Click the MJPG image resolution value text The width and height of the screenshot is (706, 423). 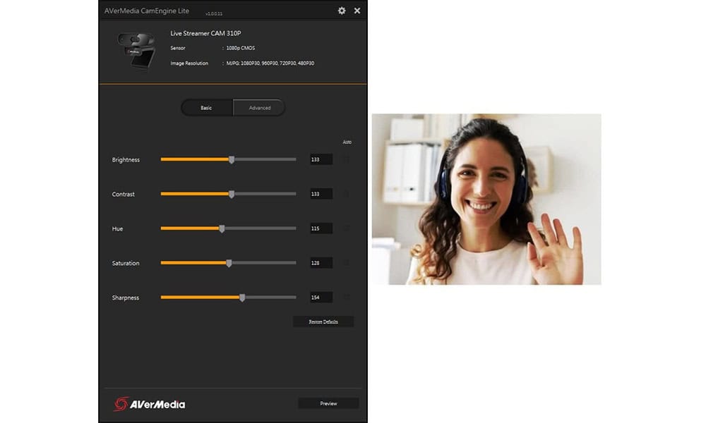[x=270, y=63]
